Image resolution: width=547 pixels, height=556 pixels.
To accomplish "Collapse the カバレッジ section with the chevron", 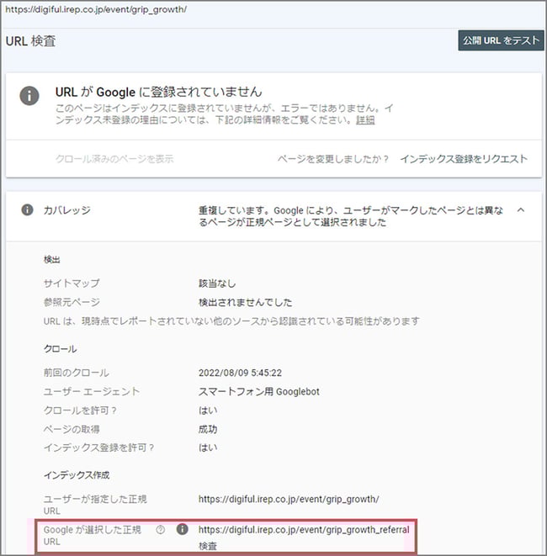I will (519, 210).
